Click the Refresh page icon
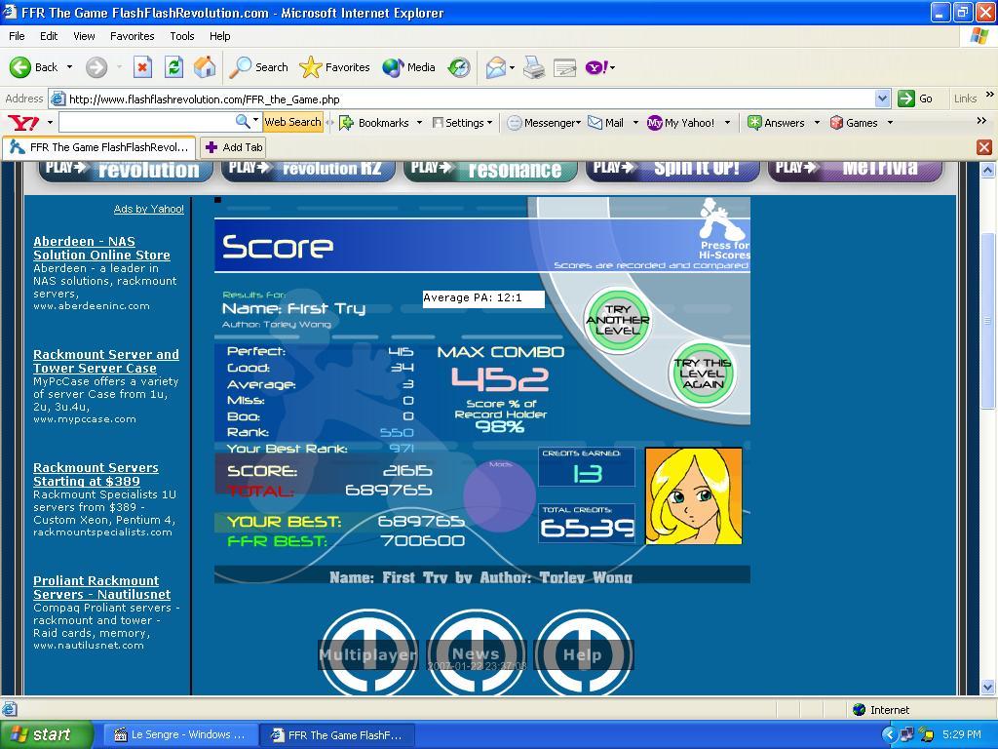This screenshot has width=998, height=749. (x=173, y=67)
